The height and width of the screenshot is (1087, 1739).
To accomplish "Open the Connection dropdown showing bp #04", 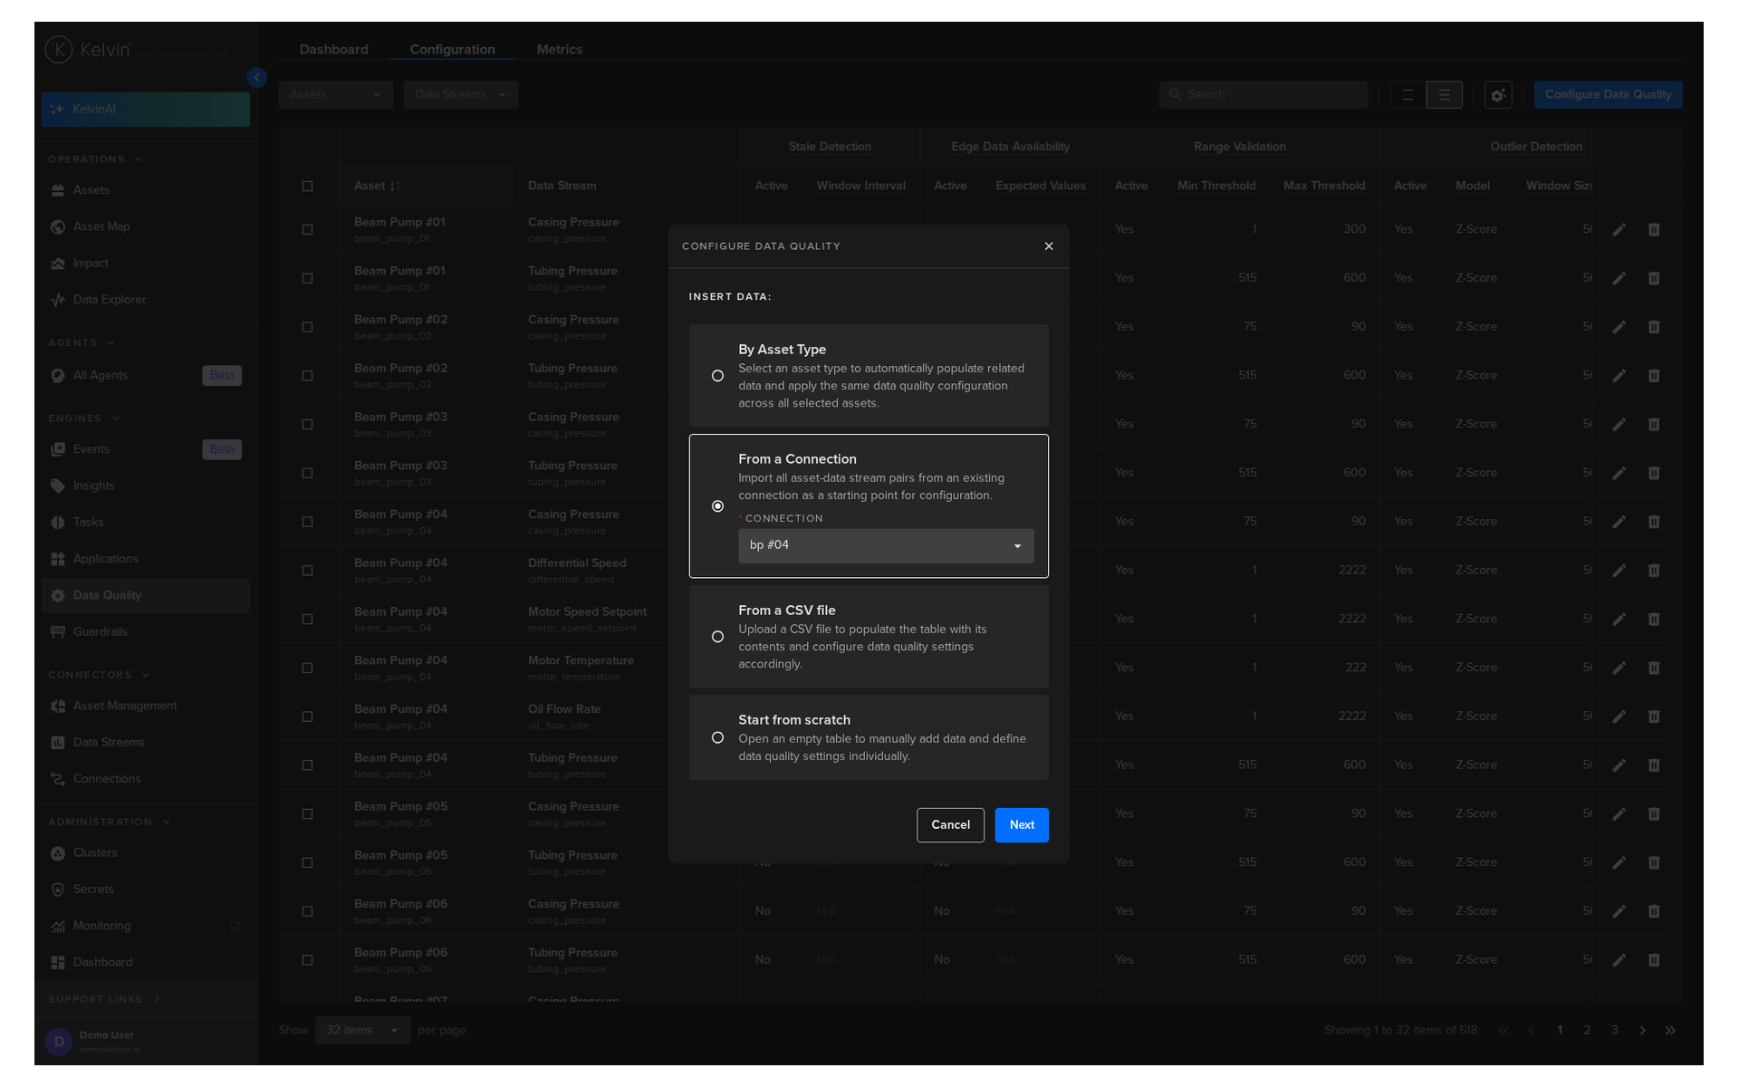I will (x=886, y=545).
